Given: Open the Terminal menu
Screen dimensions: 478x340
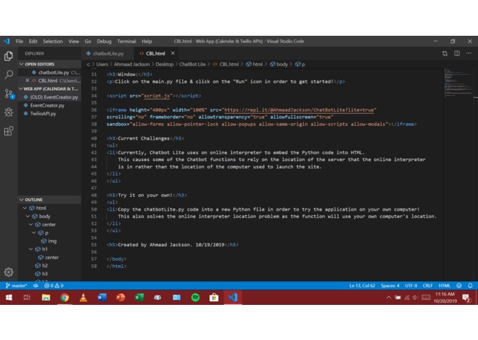Looking at the screenshot, I should click(127, 41).
